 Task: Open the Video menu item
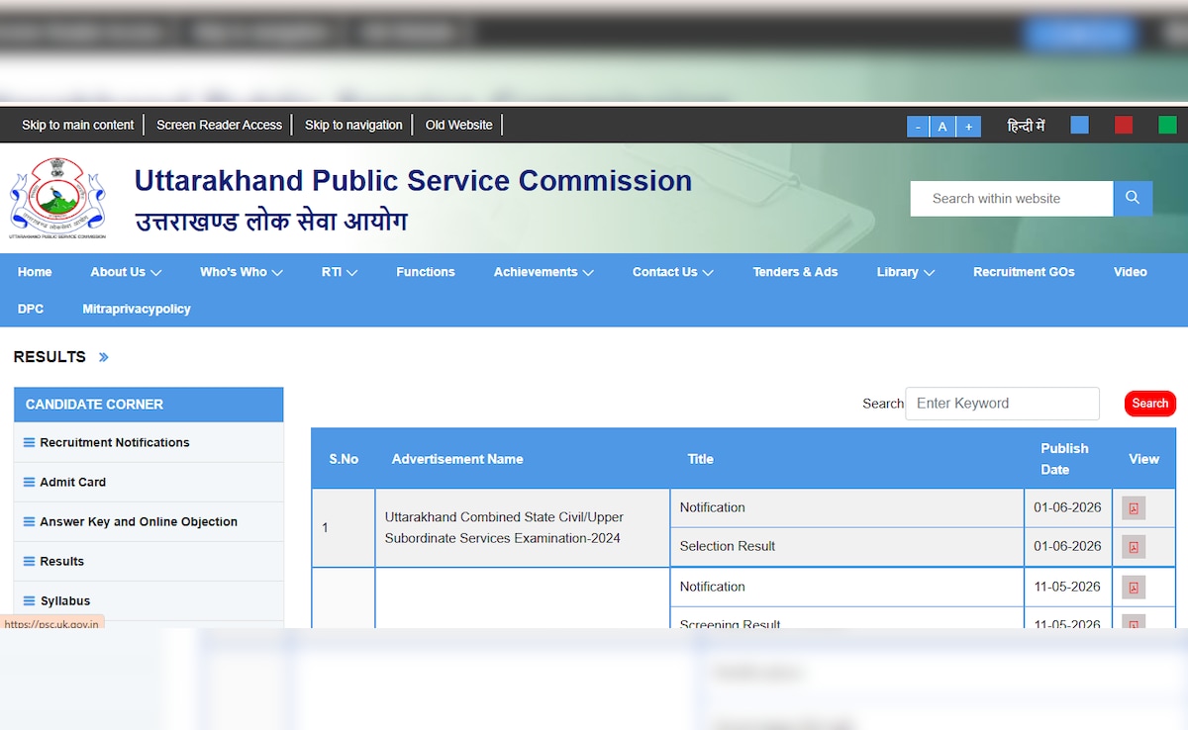tap(1131, 272)
